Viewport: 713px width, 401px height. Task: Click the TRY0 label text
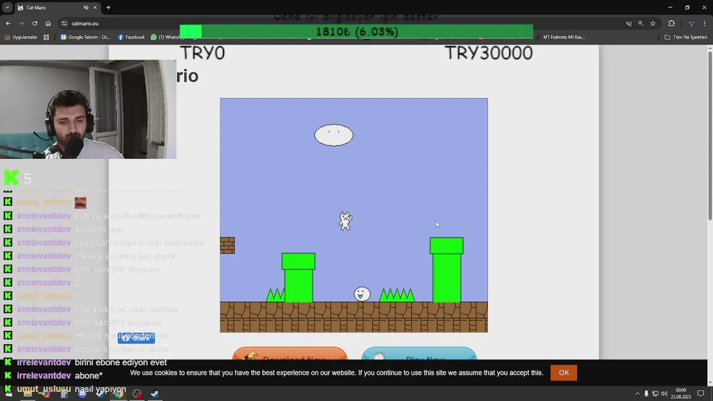(x=202, y=53)
